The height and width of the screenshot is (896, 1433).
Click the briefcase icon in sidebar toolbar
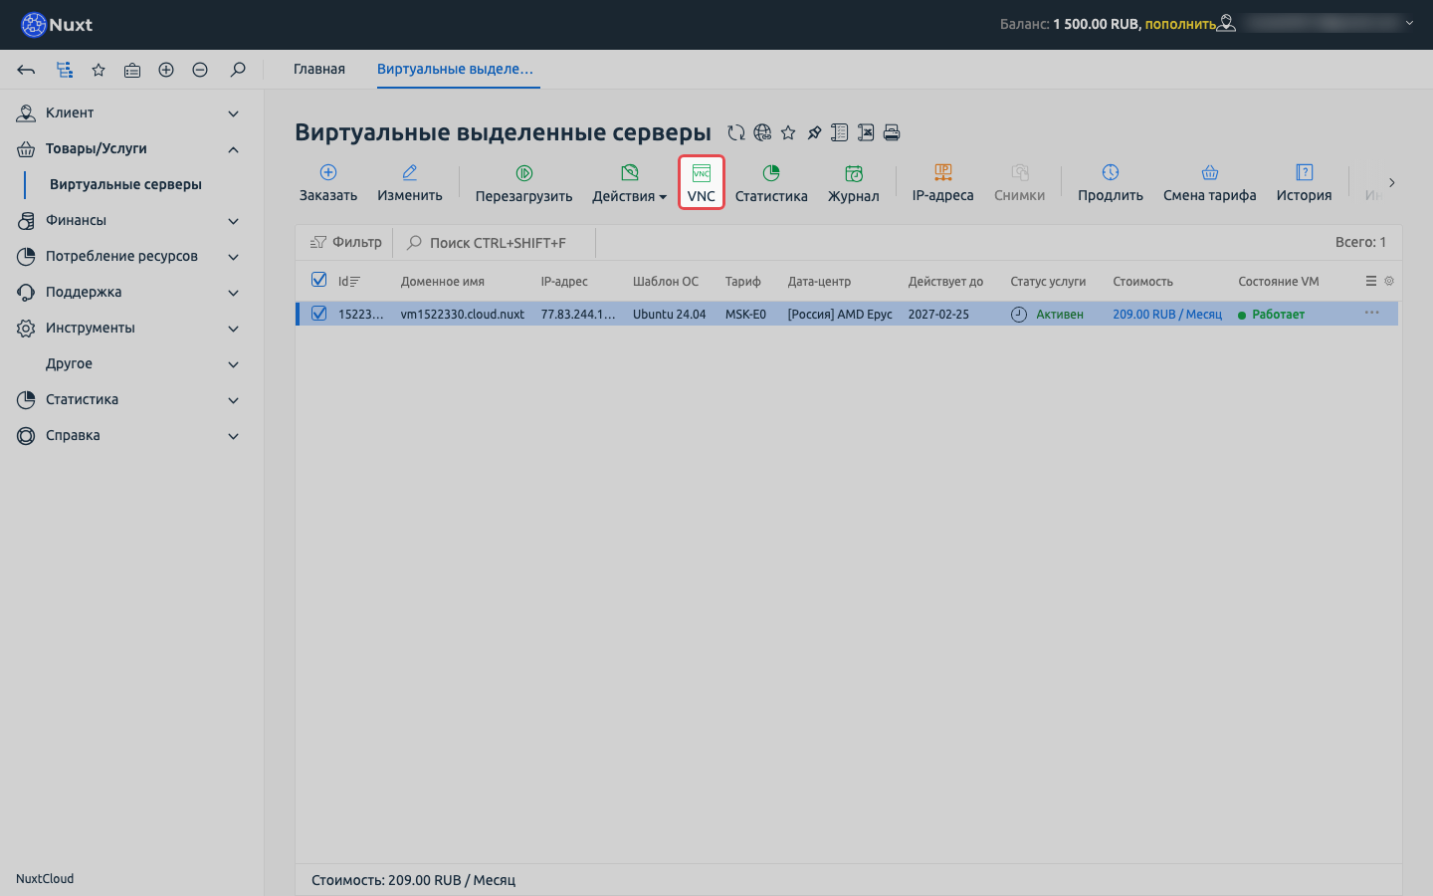pos(132,70)
